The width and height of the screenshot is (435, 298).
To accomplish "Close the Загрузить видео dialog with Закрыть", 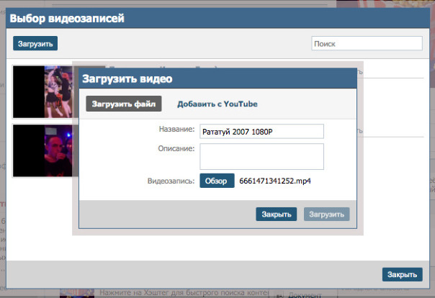I will (277, 214).
